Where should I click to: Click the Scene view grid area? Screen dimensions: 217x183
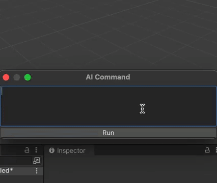click(x=108, y=34)
